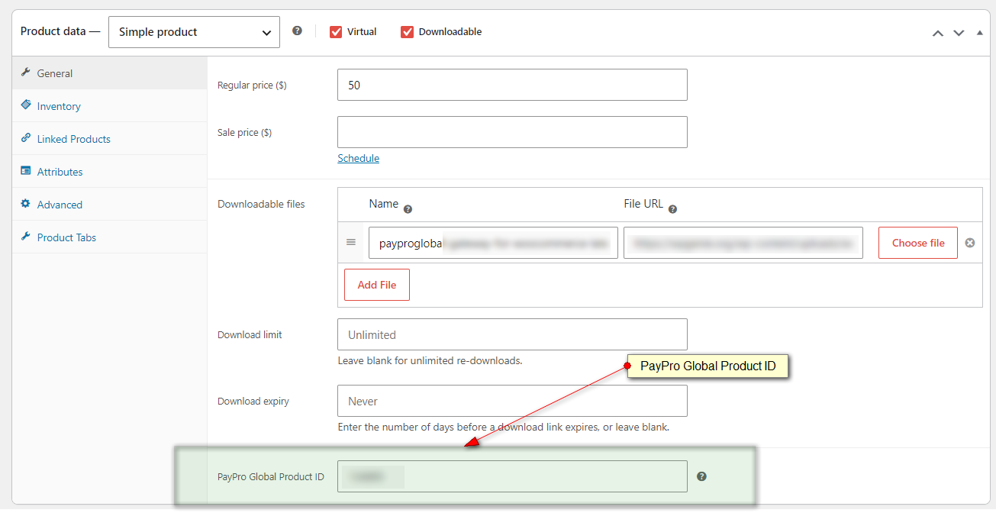The height and width of the screenshot is (513, 996).
Task: Collapse the Product data panel
Action: click(980, 33)
